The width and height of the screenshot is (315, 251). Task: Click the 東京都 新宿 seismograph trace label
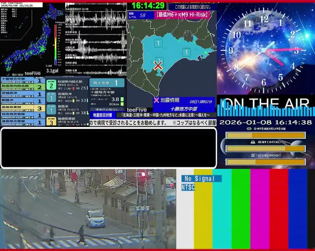point(71,32)
